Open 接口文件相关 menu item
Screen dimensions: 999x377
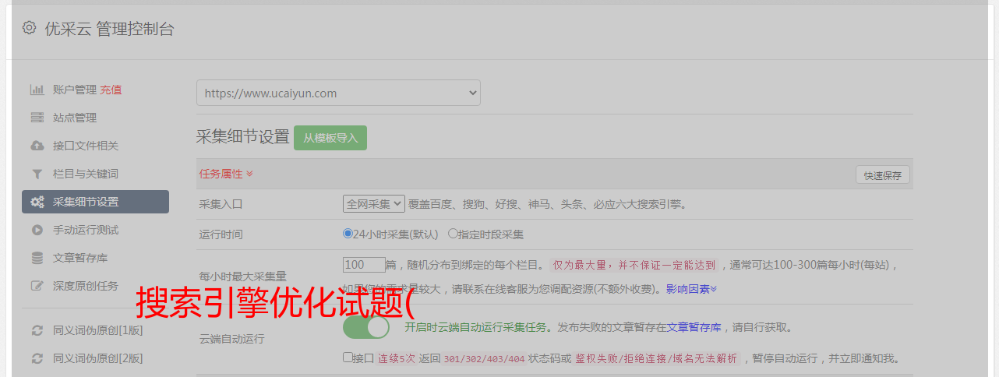click(x=86, y=146)
